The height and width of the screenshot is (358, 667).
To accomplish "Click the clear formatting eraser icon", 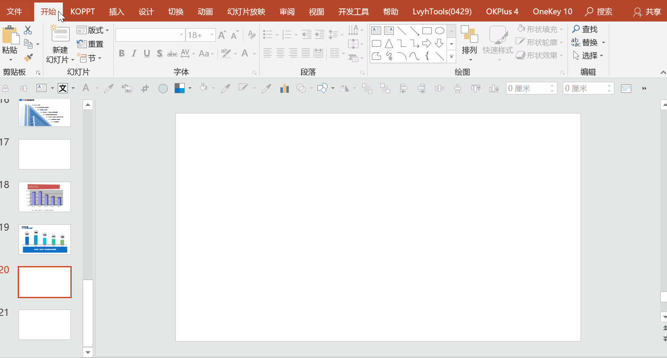I will [252, 35].
